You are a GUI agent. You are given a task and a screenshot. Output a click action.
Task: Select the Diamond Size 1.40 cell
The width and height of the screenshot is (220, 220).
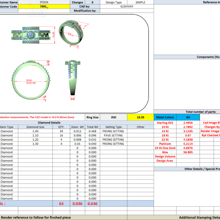pyautogui.click(x=35, y=131)
